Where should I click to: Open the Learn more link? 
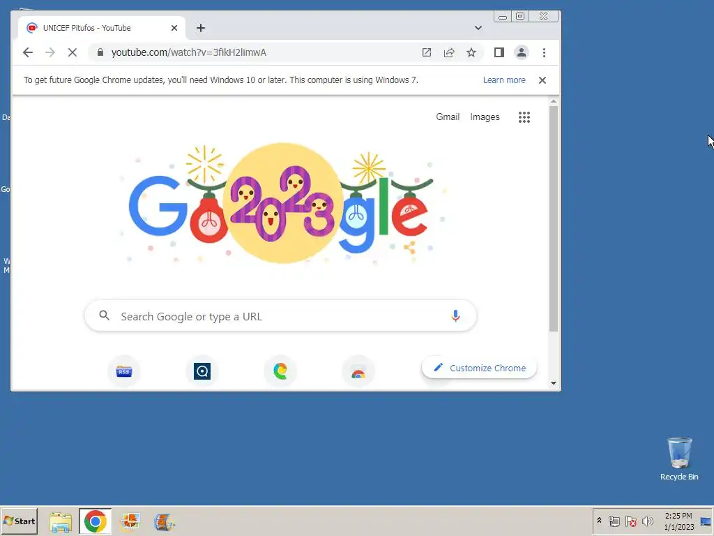pyautogui.click(x=504, y=80)
